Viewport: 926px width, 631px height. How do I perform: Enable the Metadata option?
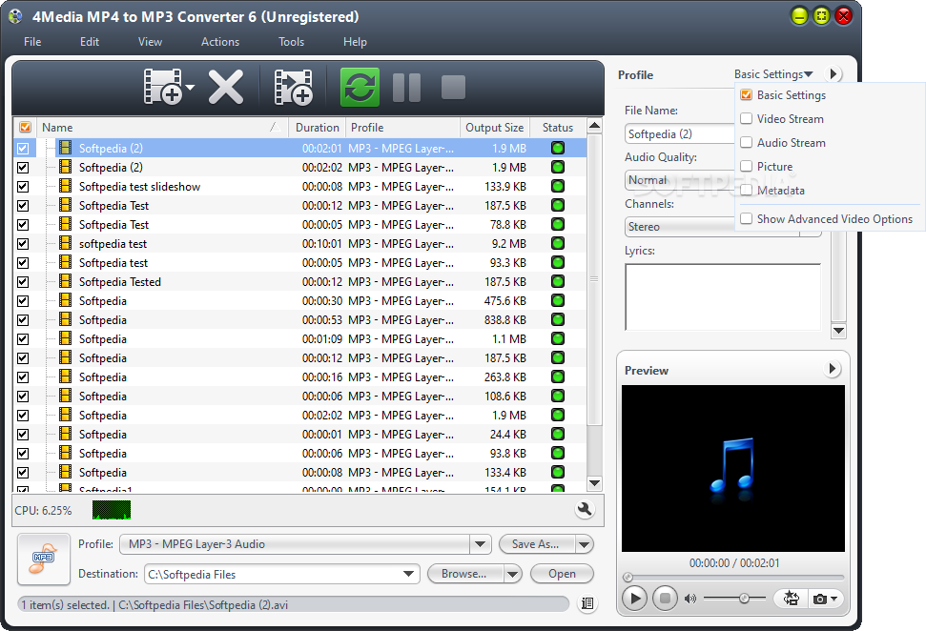click(747, 190)
